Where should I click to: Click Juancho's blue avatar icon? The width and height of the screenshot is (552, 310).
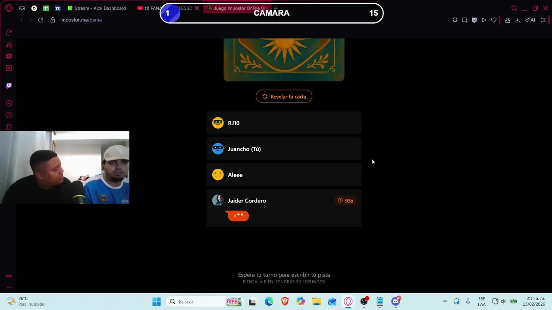point(218,149)
